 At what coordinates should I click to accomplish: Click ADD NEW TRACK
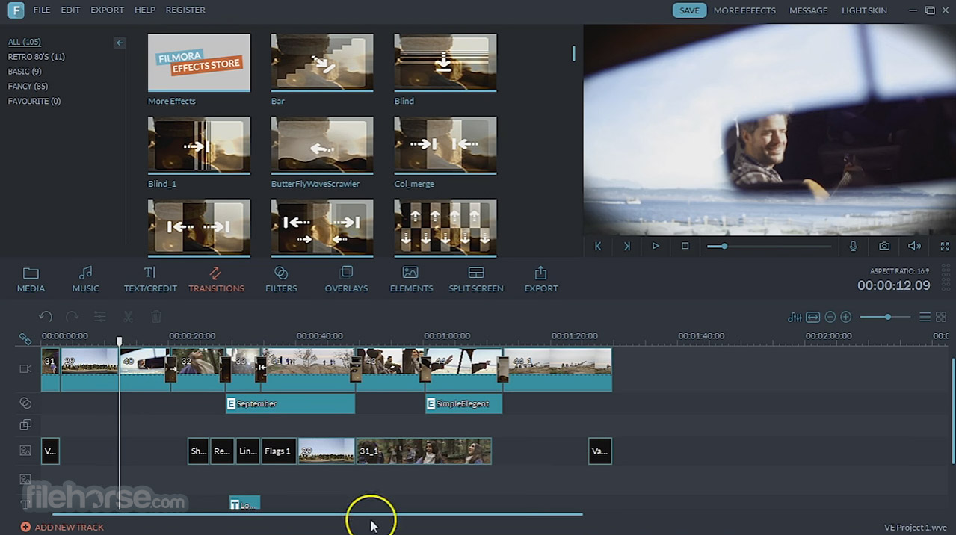(x=62, y=527)
